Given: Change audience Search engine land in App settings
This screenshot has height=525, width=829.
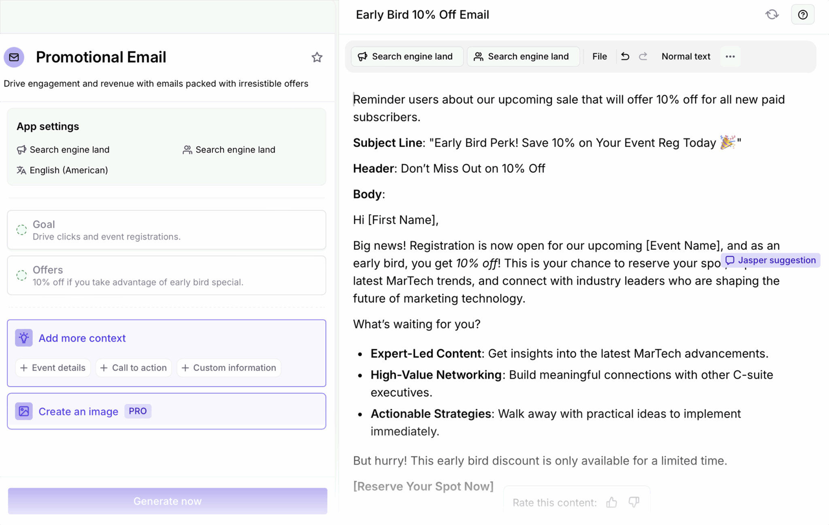Looking at the screenshot, I should 229,150.
